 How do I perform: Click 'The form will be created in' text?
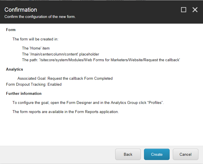click(35, 39)
